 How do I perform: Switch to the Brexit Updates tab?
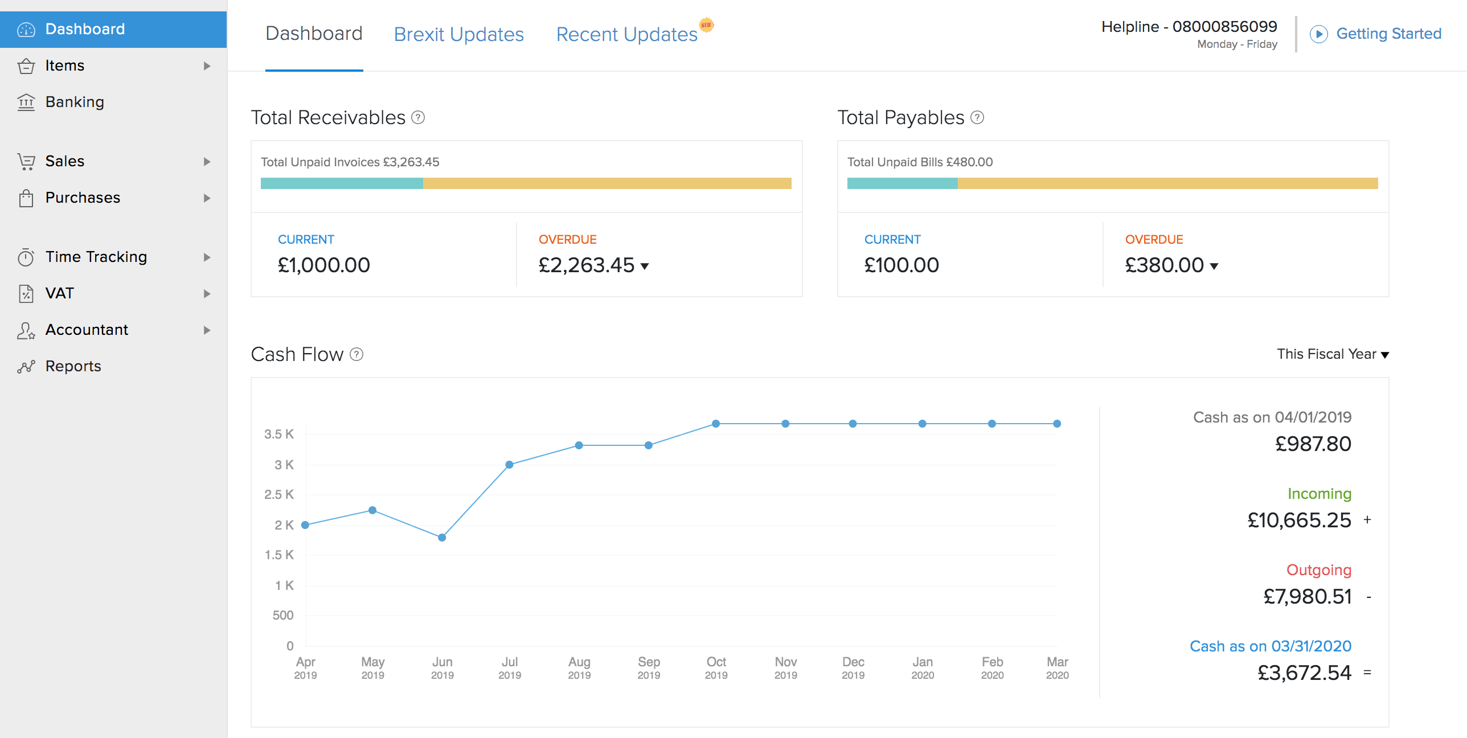pyautogui.click(x=458, y=34)
